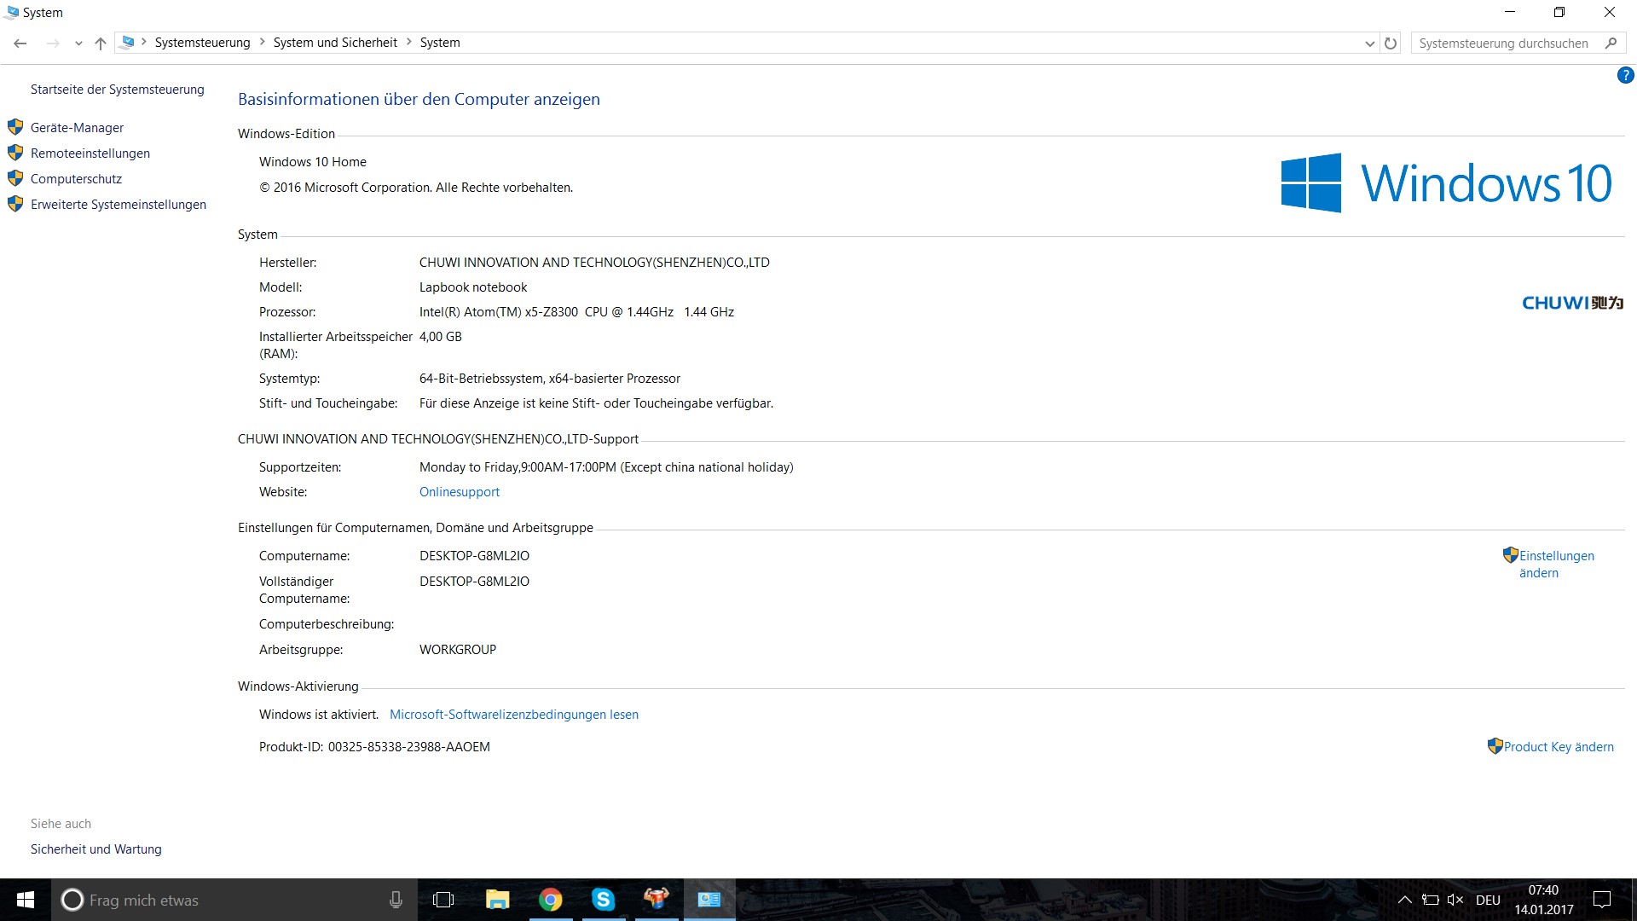The image size is (1637, 921).
Task: Click shield icon beside Product Key ändern
Action: [x=1495, y=746]
